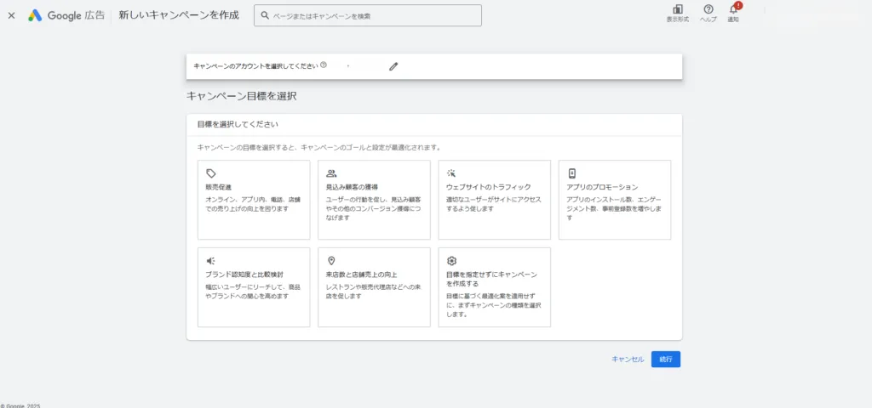Select the 来店数と店舗売上の向上 goal title
Viewport: 872px width, 408px height.
coord(361,275)
